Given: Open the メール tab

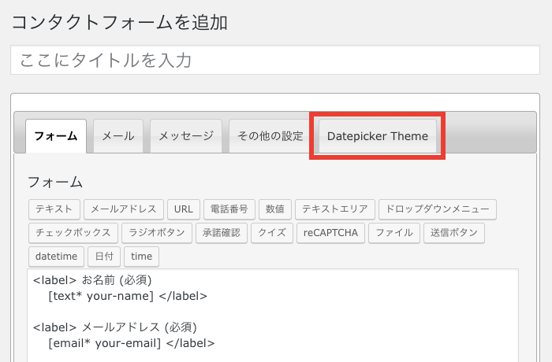Looking at the screenshot, I should click(118, 136).
